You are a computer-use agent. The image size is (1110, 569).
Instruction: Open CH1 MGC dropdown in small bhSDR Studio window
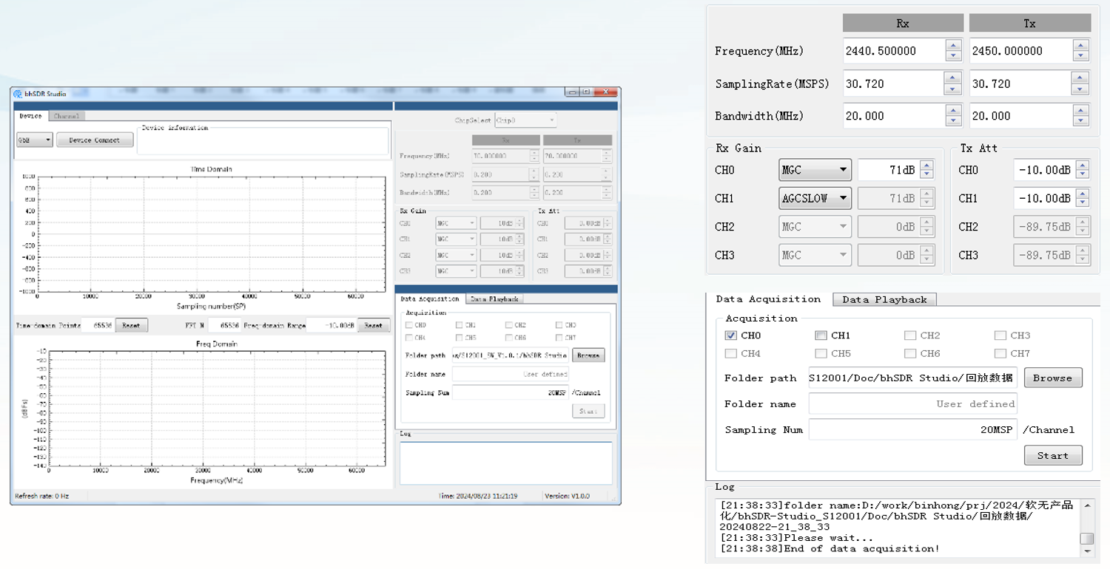pyautogui.click(x=456, y=239)
